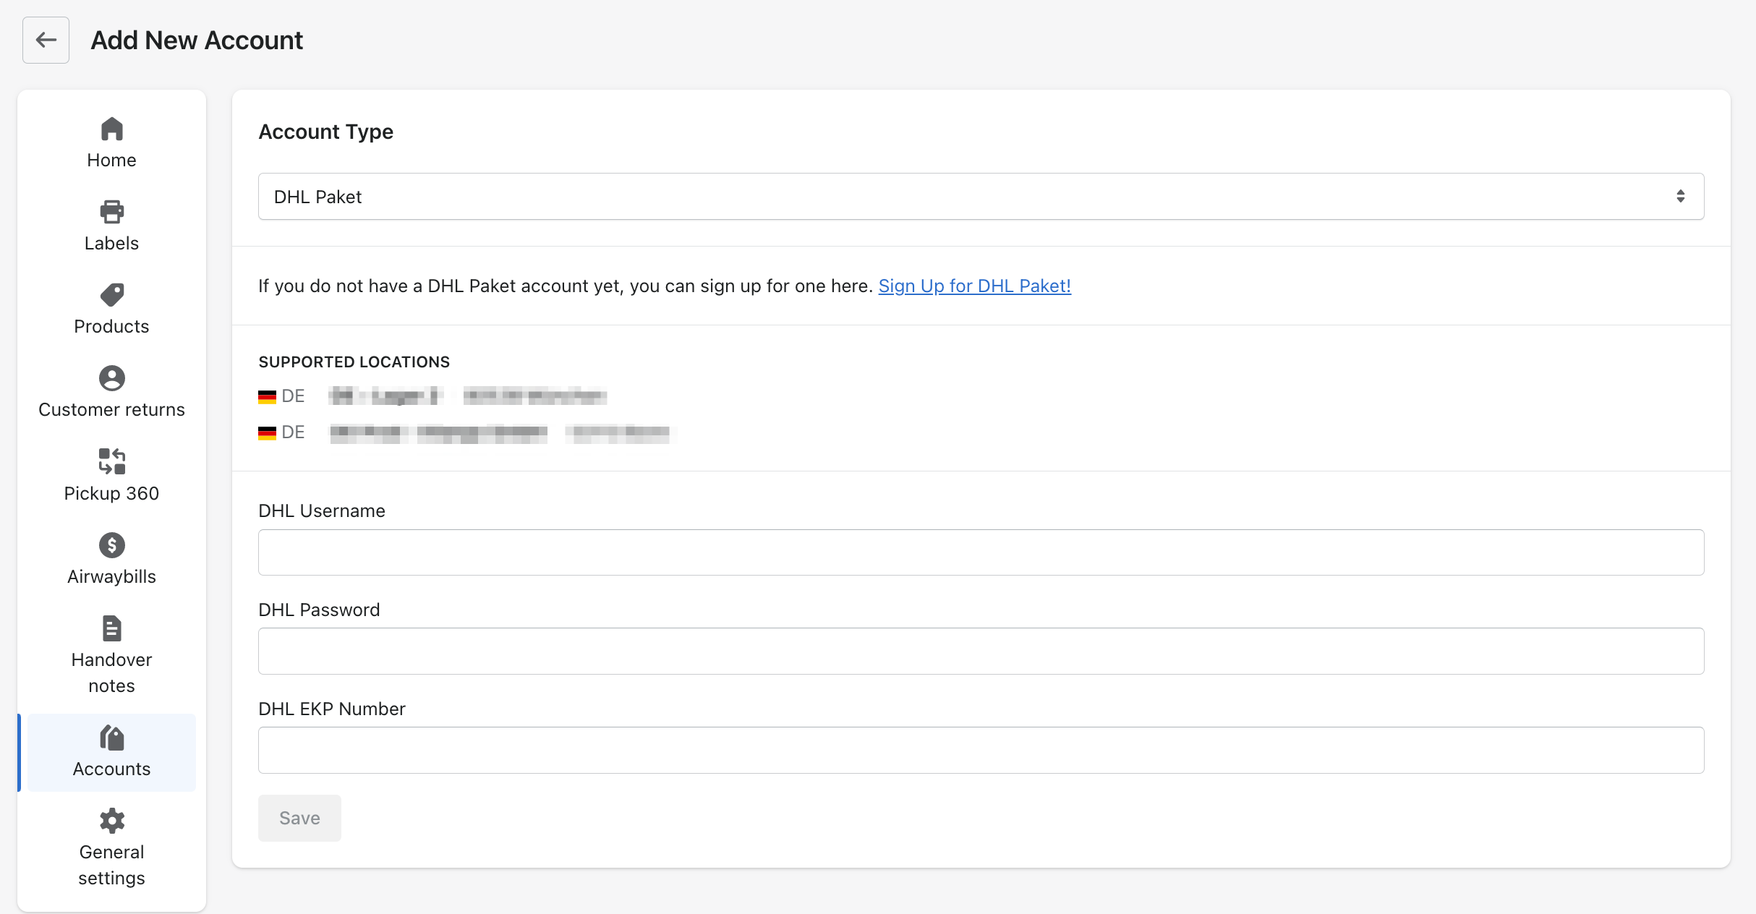This screenshot has width=1756, height=914.
Task: Click the Save button
Action: [299, 818]
